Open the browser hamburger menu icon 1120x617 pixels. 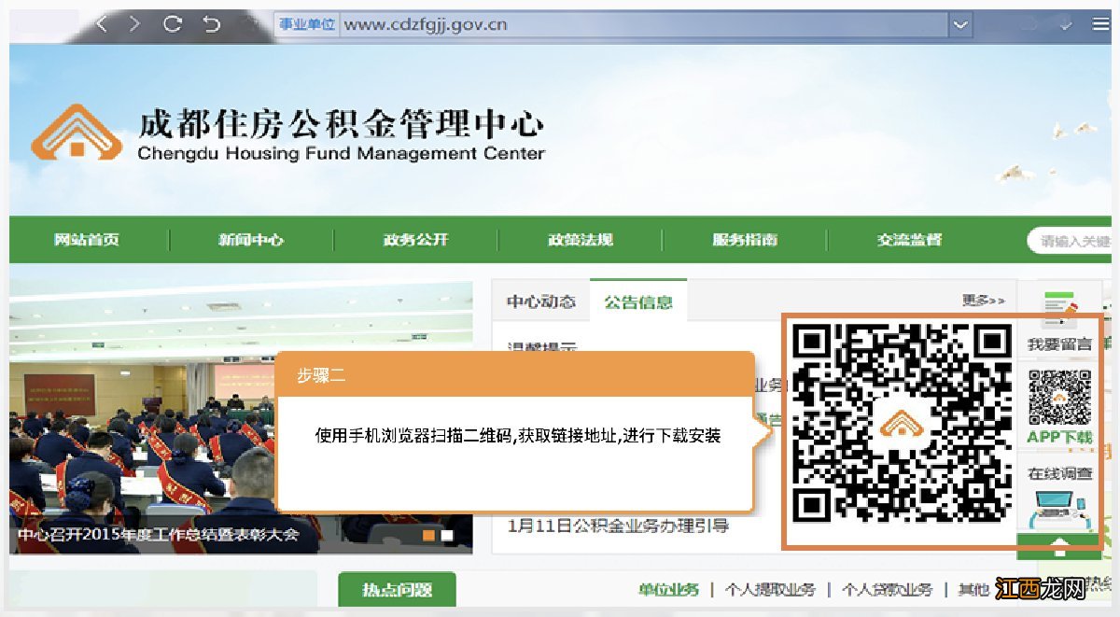tap(1101, 23)
